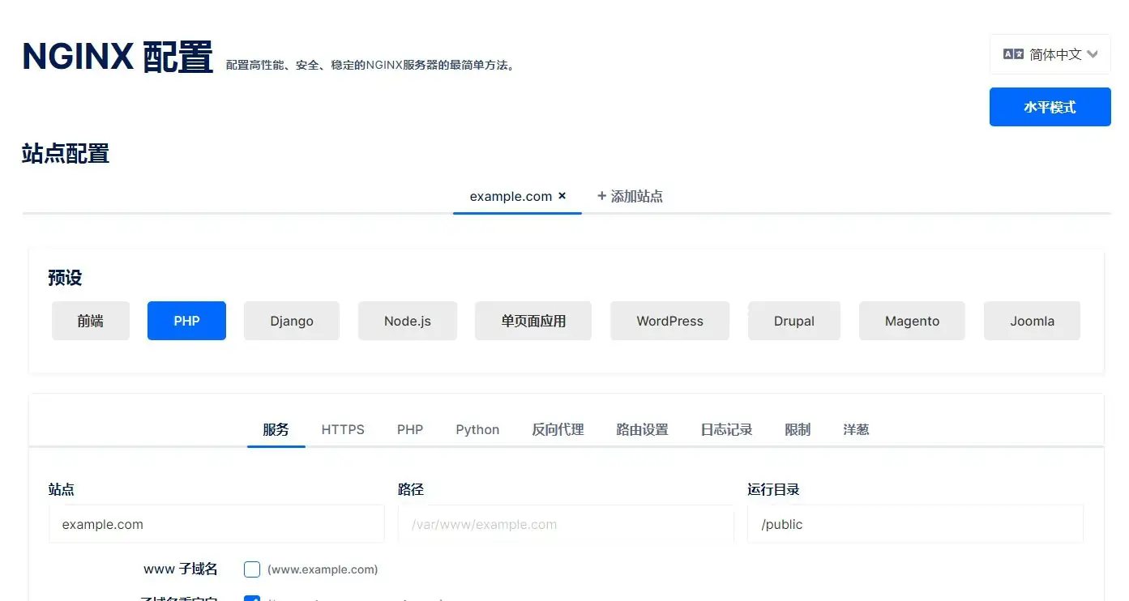
Task: Select the 前端 preset
Action: pos(90,321)
